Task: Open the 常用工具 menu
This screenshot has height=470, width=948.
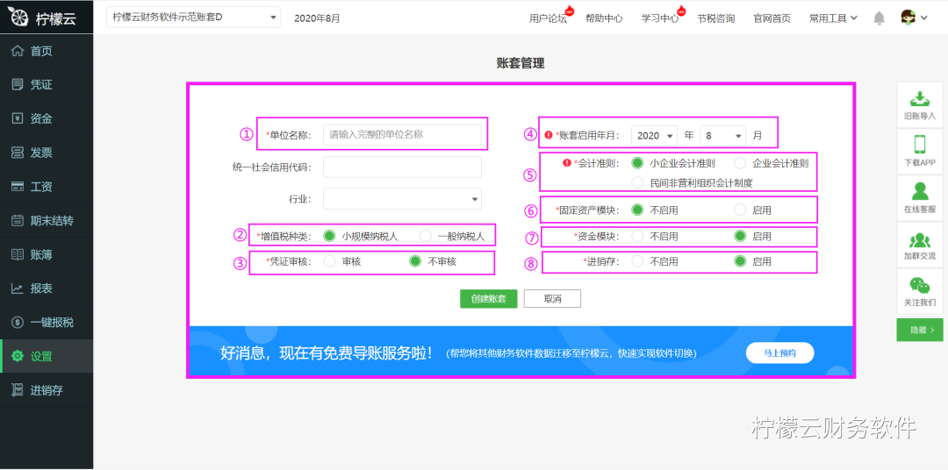Action: click(x=834, y=18)
